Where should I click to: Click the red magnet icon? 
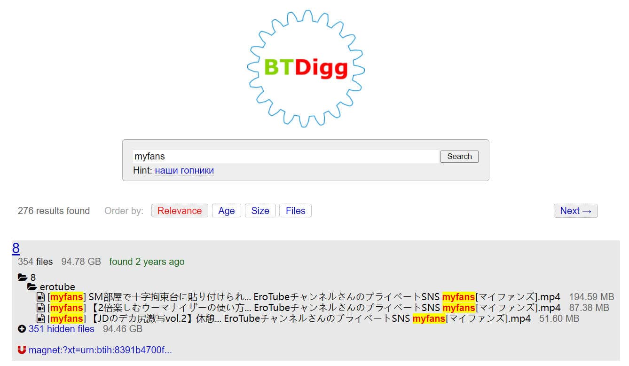point(22,350)
